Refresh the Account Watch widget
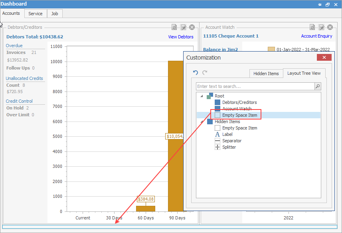 (x=312, y=27)
